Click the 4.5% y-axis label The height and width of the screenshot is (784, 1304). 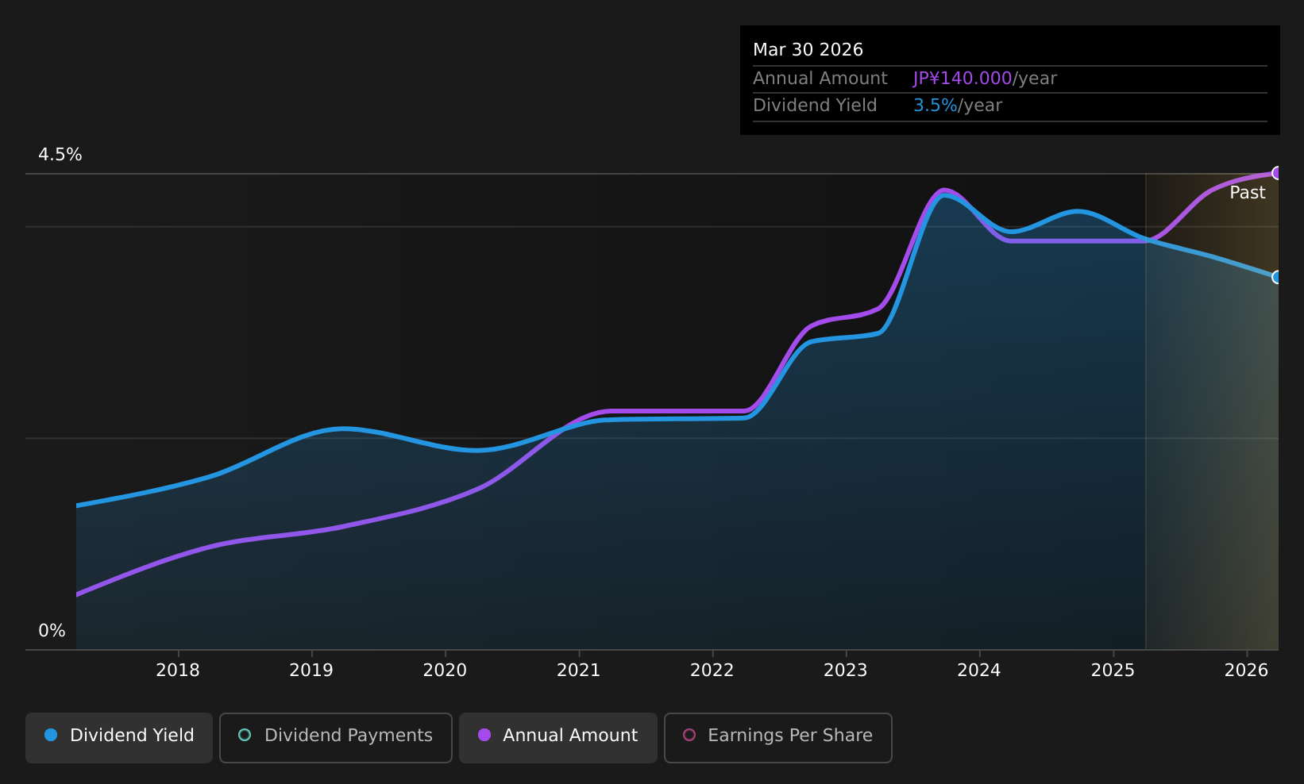coord(60,155)
